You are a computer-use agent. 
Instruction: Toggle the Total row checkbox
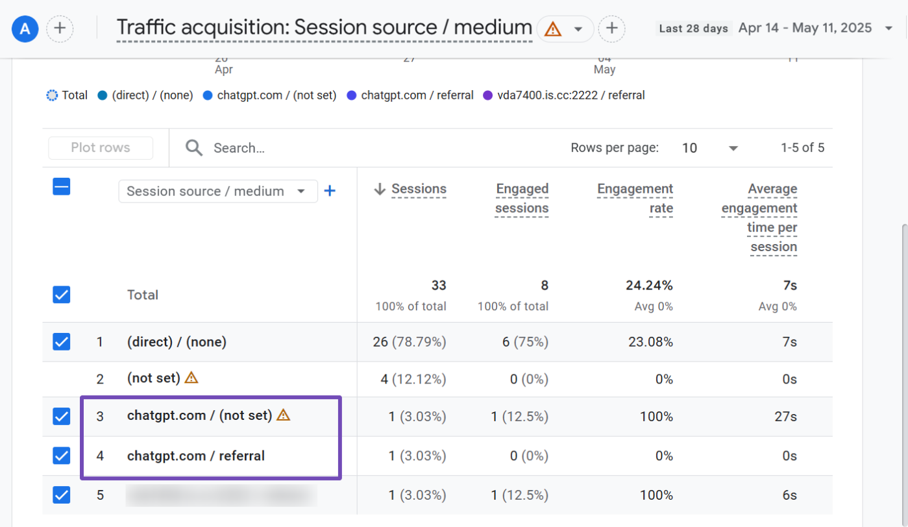62,295
